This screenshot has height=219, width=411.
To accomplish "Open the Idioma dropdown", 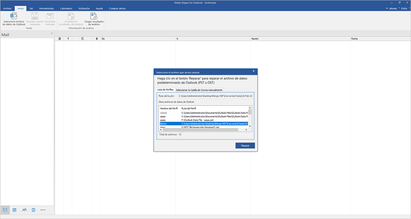I will (392, 9).
